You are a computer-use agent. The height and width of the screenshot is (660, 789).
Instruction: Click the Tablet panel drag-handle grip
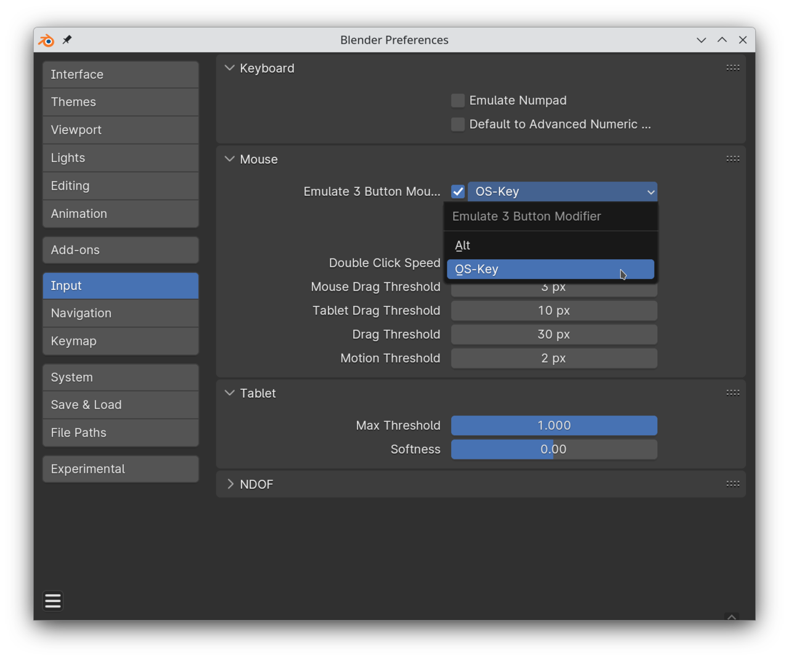click(x=733, y=393)
